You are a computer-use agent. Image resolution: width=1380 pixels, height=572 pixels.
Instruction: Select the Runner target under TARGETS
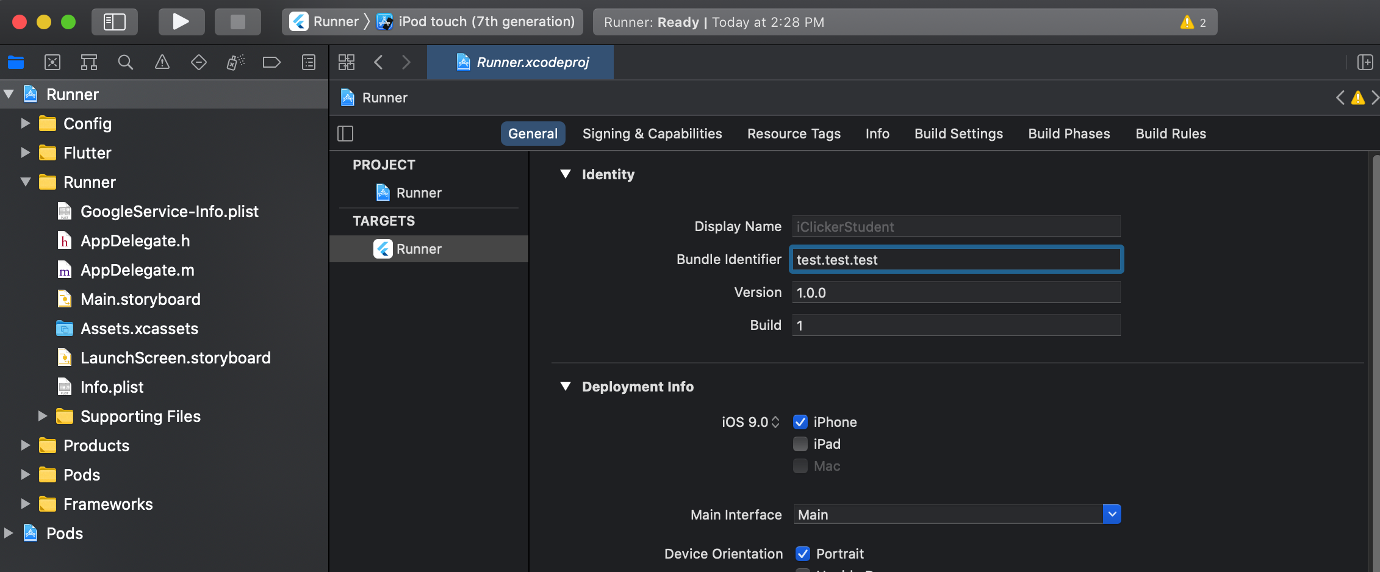[419, 248]
